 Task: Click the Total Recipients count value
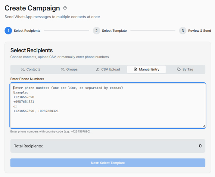[x=200, y=146]
